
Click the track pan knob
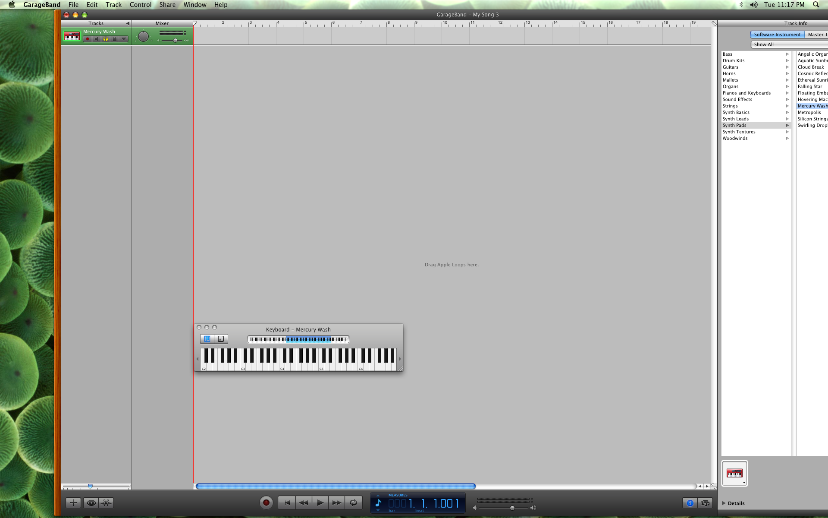click(143, 37)
